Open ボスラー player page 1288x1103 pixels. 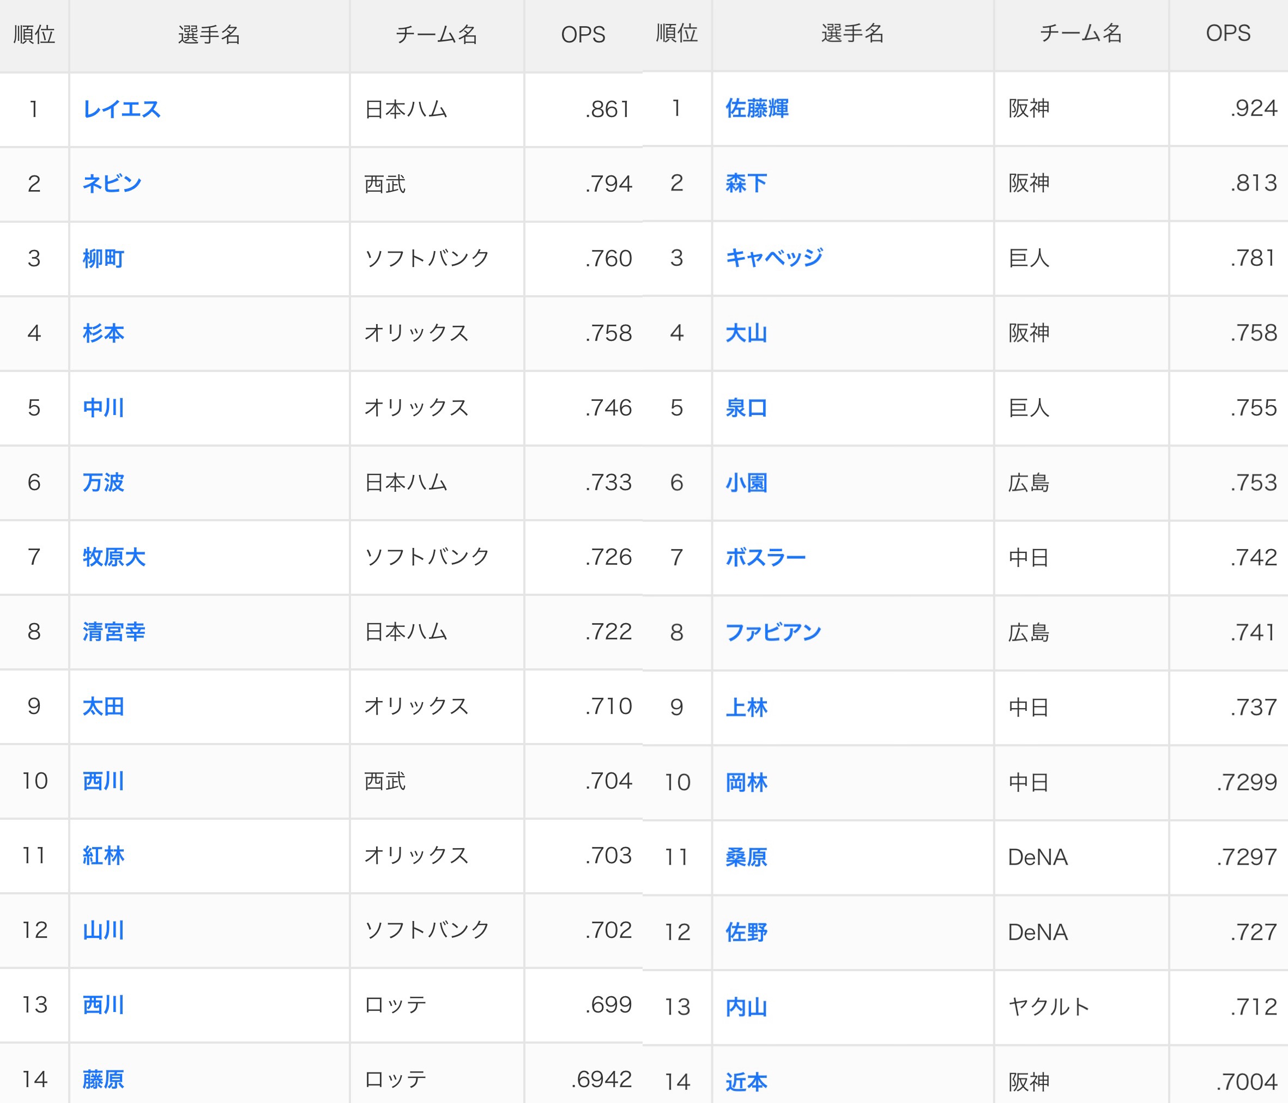(x=765, y=558)
